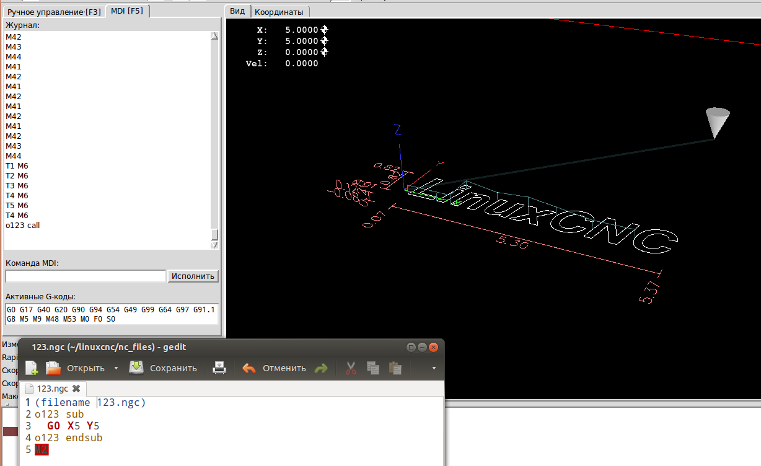Click the orange undo arrow icon
The image size is (761, 466).
249,368
